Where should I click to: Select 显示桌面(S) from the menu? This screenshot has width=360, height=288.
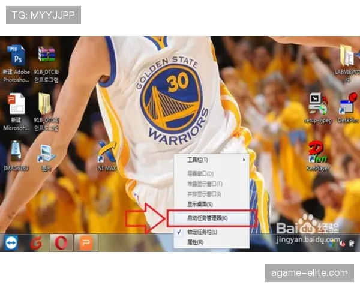coord(211,204)
